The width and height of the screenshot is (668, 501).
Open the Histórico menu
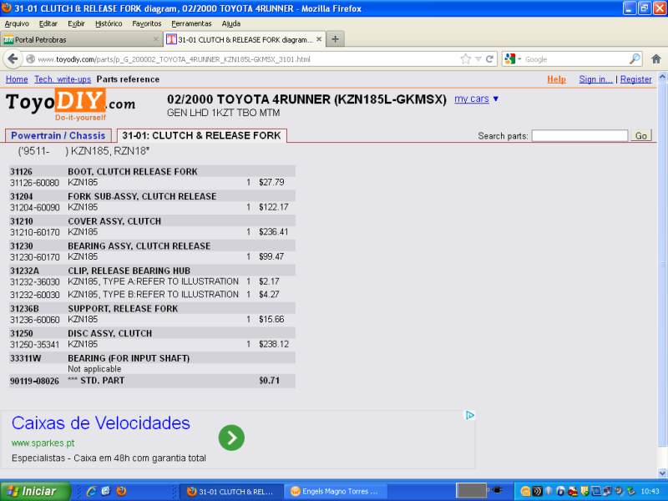tap(109, 23)
